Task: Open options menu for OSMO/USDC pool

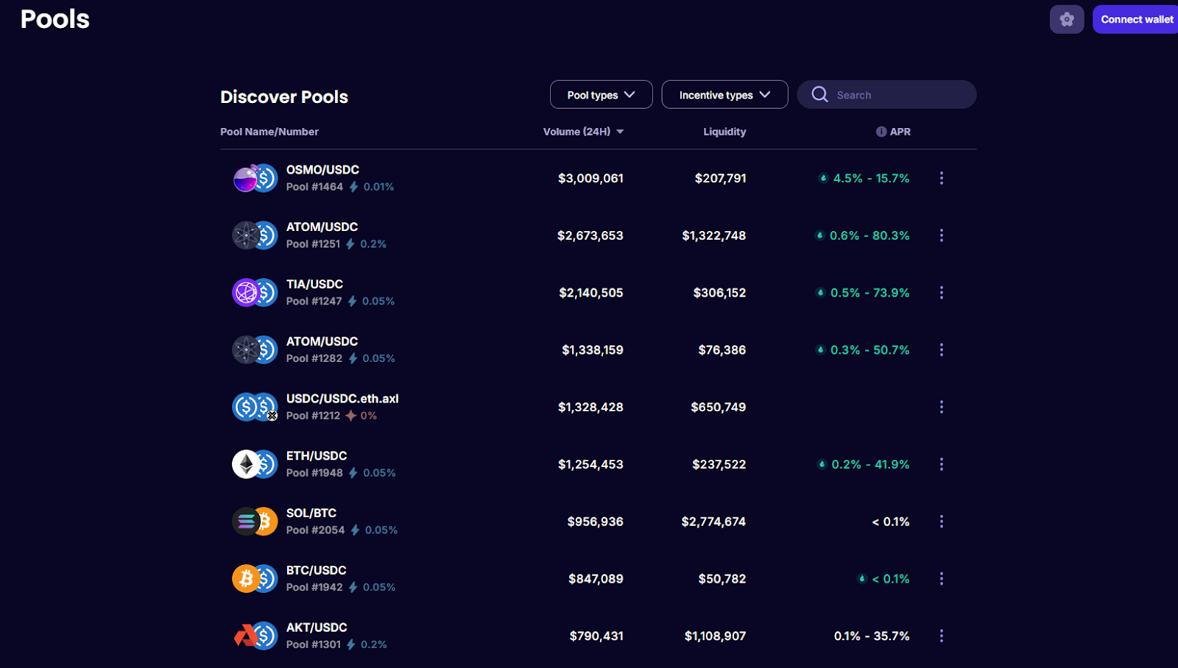Action: tap(941, 178)
